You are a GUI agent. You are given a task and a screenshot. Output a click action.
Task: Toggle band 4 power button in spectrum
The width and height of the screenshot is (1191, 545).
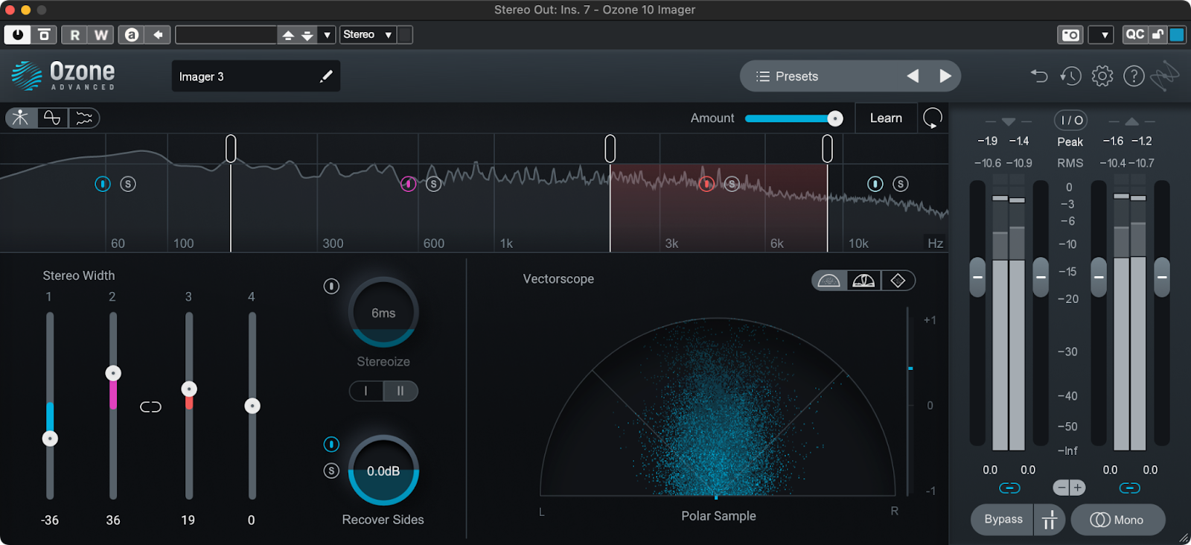875,184
